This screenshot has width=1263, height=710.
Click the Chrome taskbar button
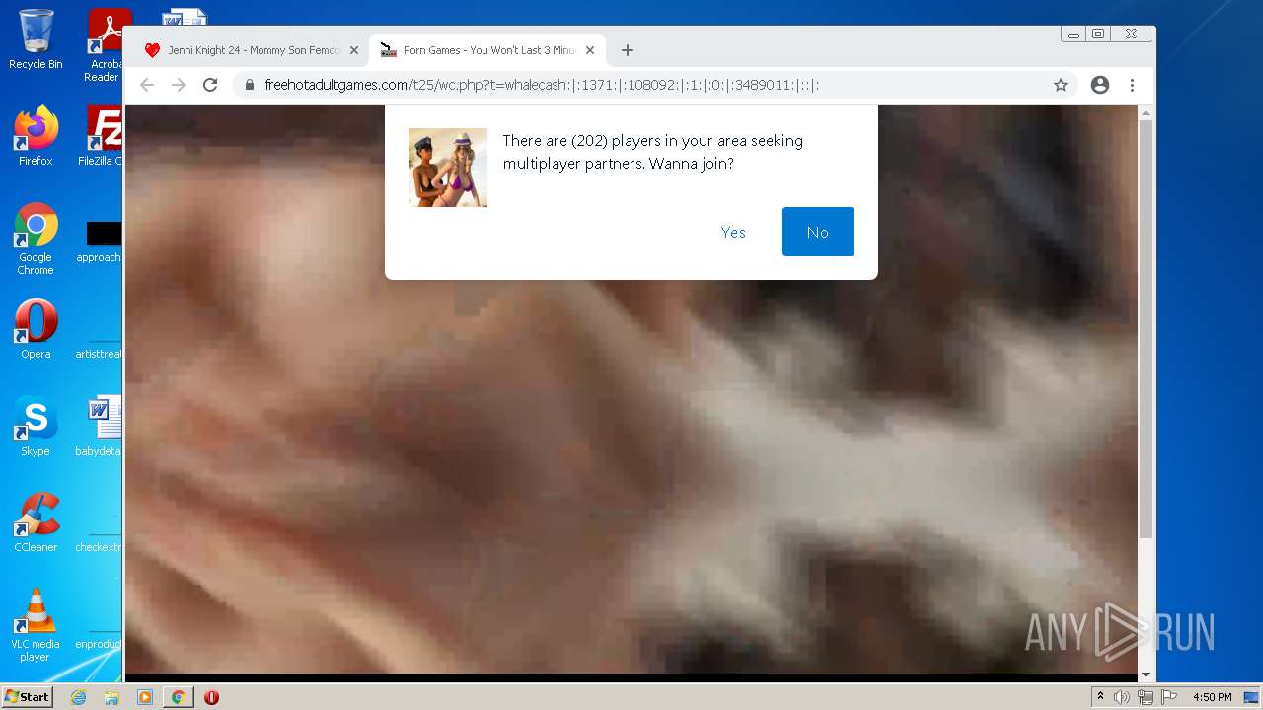[x=179, y=697]
